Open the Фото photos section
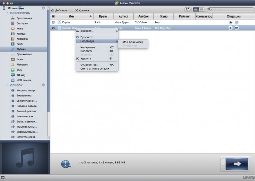255x181 pixels. pyautogui.click(x=20, y=60)
